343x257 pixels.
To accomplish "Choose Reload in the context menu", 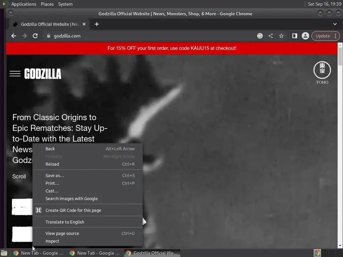I will [87, 164].
